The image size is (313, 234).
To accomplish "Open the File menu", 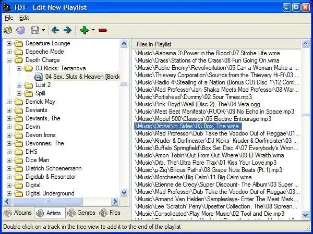I will coord(9,18).
